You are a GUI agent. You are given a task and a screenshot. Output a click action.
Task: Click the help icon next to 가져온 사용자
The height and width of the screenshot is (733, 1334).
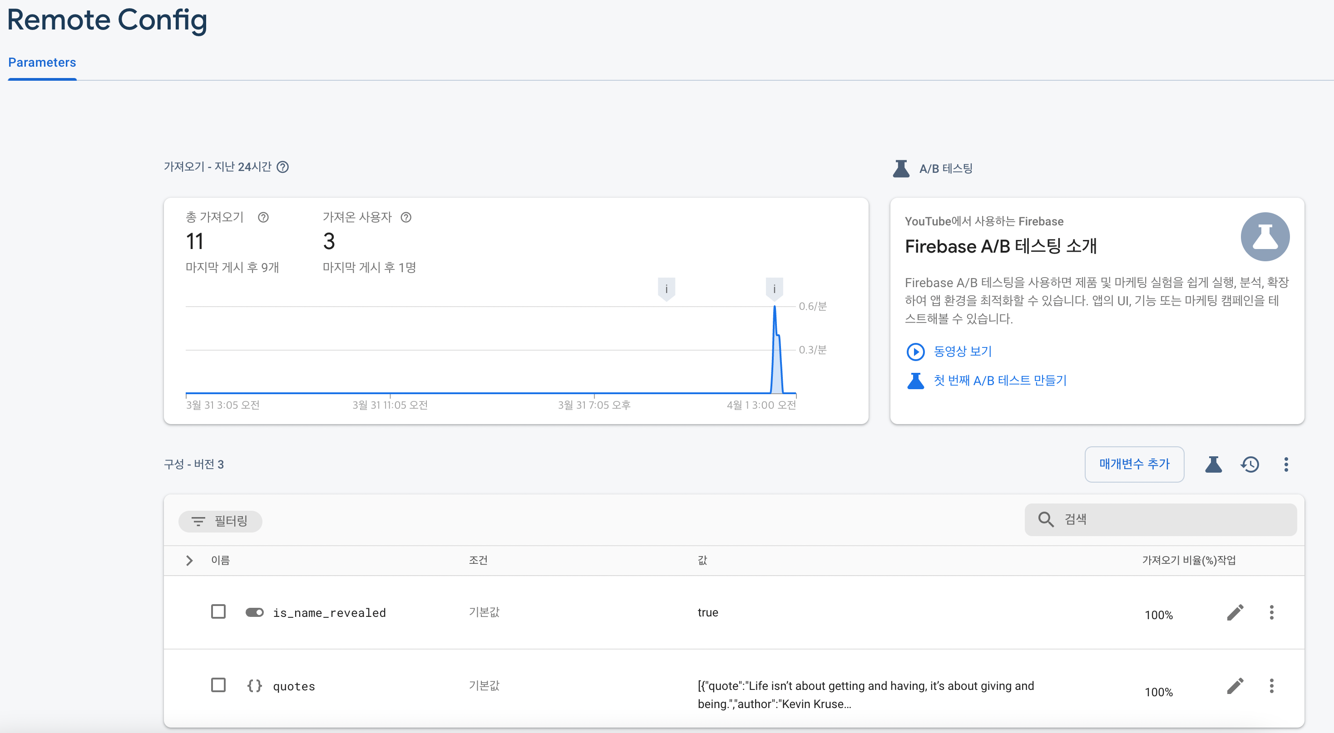coord(406,217)
